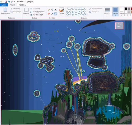Select the Text tool
The image size is (132, 125).
click(55, 10)
